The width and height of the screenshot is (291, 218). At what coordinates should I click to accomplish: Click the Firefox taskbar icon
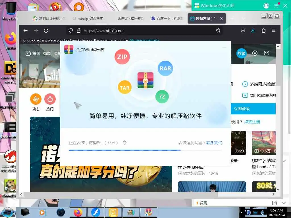[78, 212]
